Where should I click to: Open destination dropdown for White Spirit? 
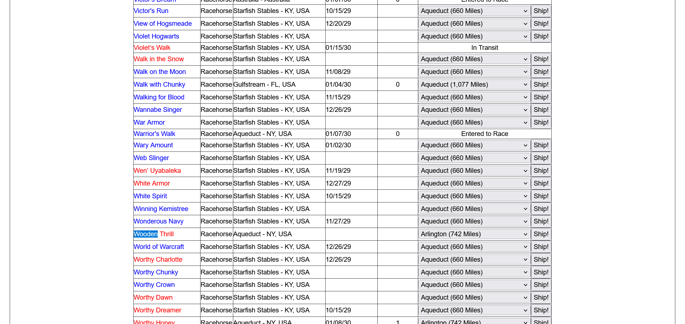click(474, 196)
